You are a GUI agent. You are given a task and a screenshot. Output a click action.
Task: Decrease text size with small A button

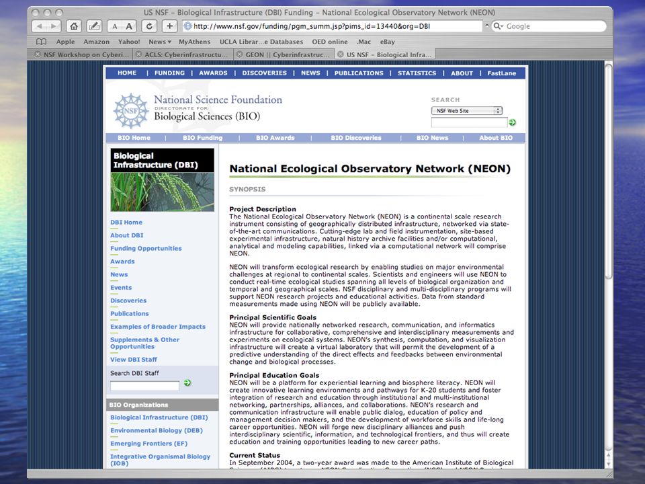coord(115,26)
